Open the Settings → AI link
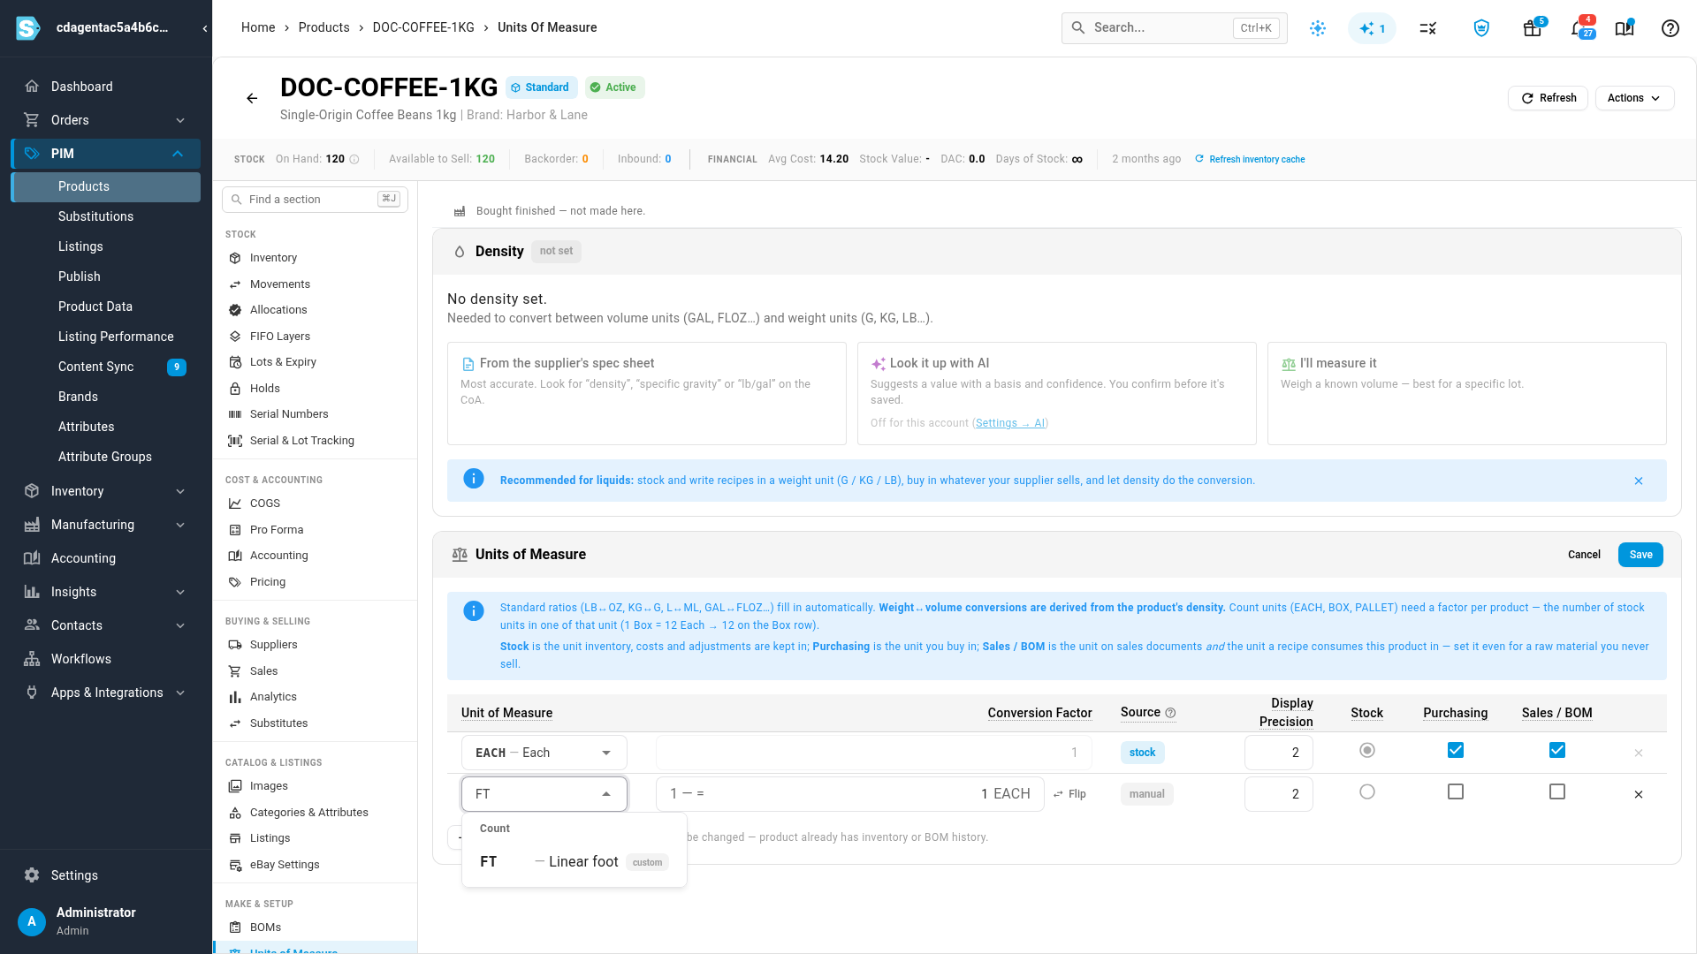The width and height of the screenshot is (1697, 954). coord(1010,423)
